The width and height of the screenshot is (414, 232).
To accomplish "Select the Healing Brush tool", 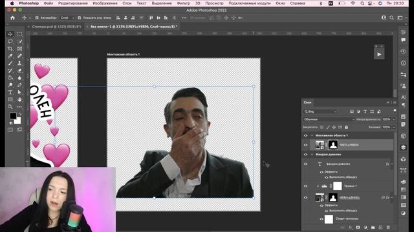I will (19, 56).
